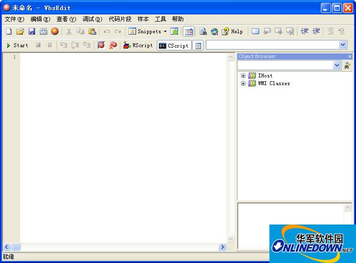This screenshot has height=263, width=356.
Task: Click line 1 in the code editor
Action: coord(124,57)
